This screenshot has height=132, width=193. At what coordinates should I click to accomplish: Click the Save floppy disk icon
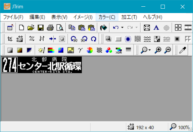[x=41, y=27]
